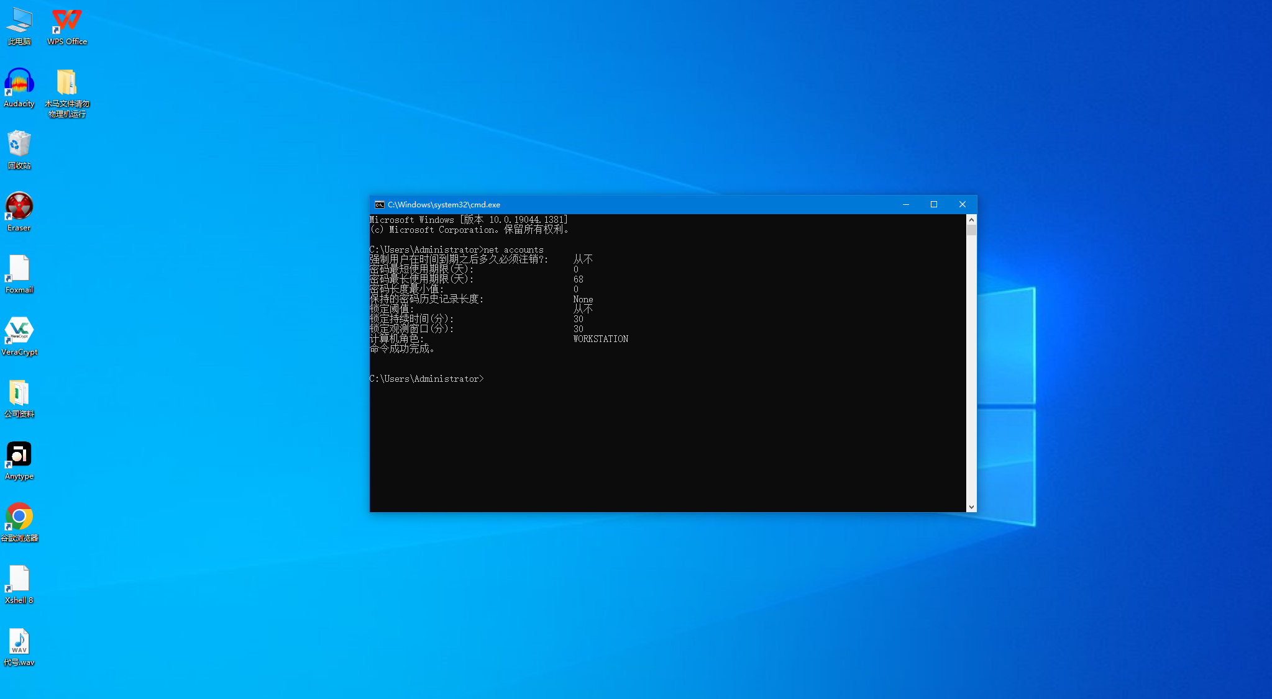Select the 代号.wav audio file
Screen dimensions: 1272x699
click(19, 646)
